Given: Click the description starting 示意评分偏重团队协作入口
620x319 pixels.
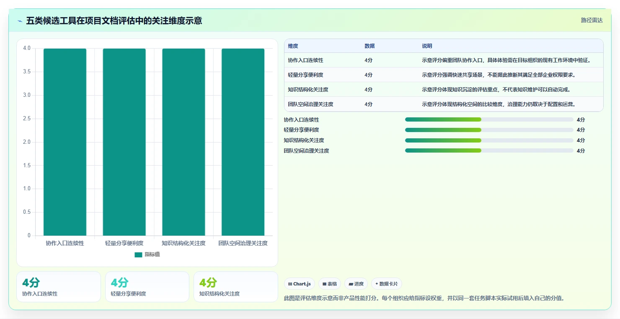Looking at the screenshot, I should (x=506, y=60).
